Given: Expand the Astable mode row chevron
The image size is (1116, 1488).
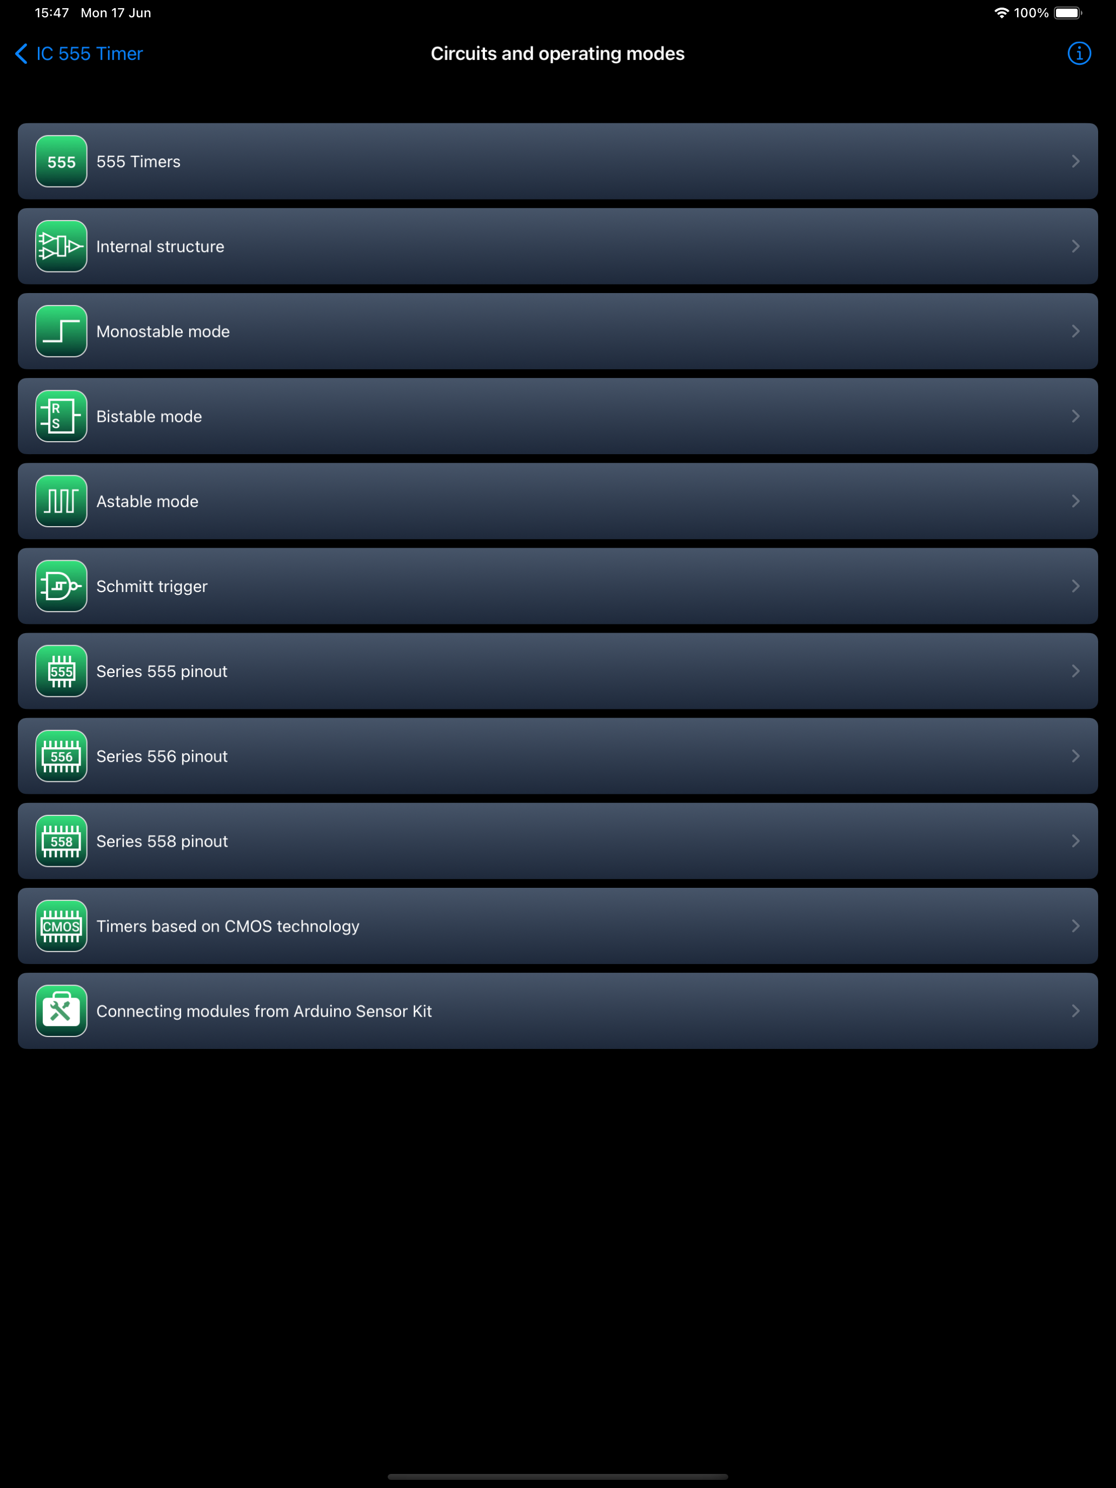Looking at the screenshot, I should point(1075,501).
